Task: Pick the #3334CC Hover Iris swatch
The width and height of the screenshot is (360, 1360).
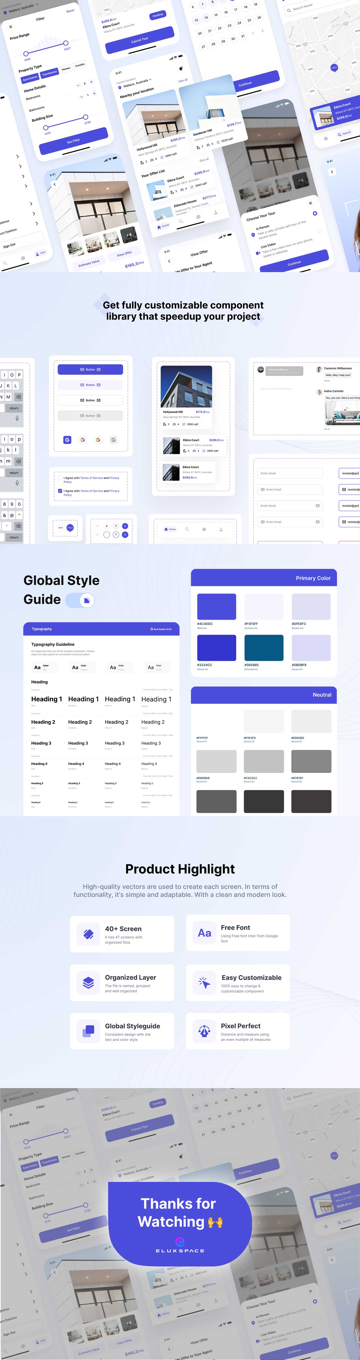Action: pyautogui.click(x=217, y=648)
